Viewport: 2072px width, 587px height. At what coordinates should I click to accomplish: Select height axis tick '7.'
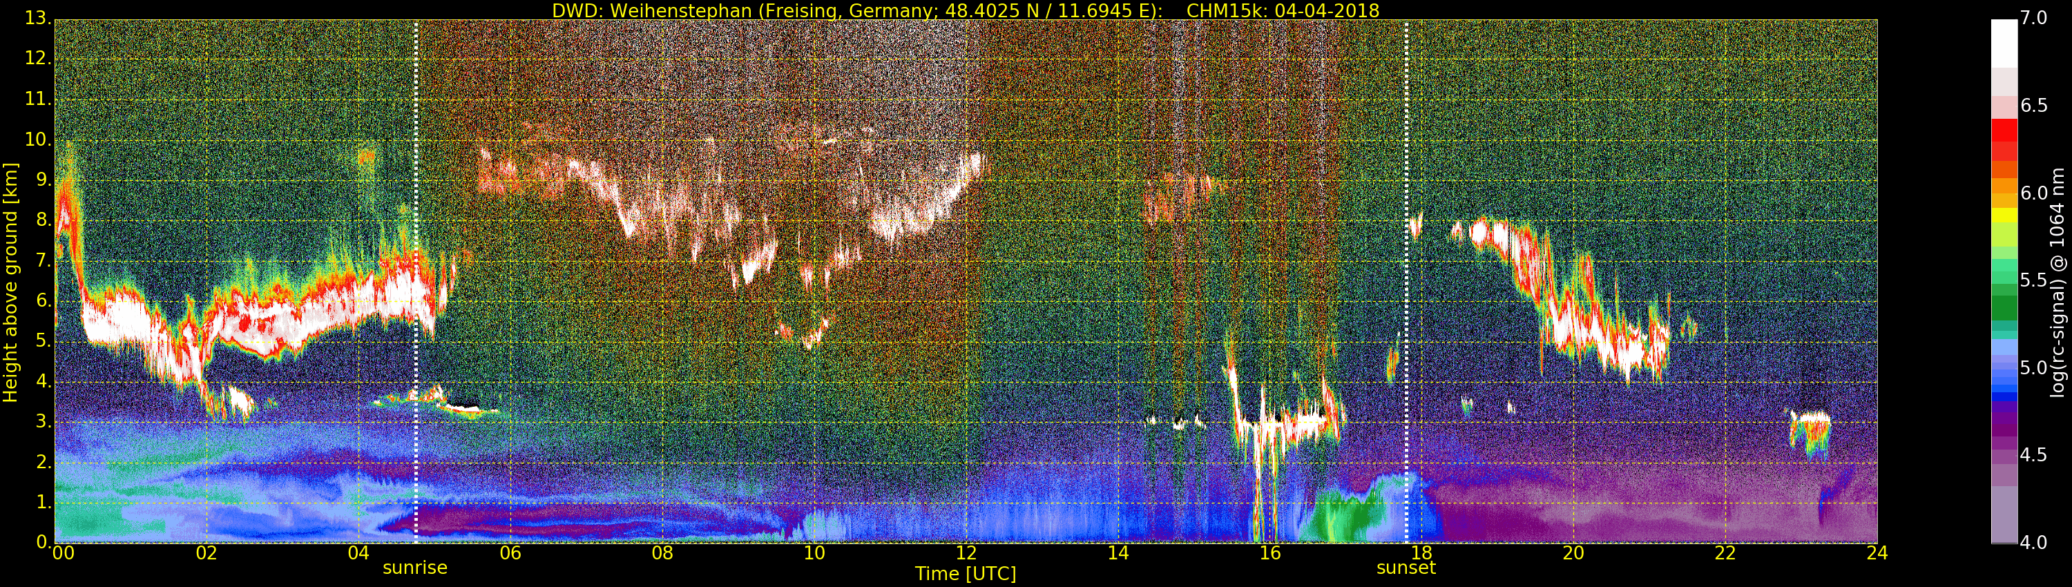44,260
